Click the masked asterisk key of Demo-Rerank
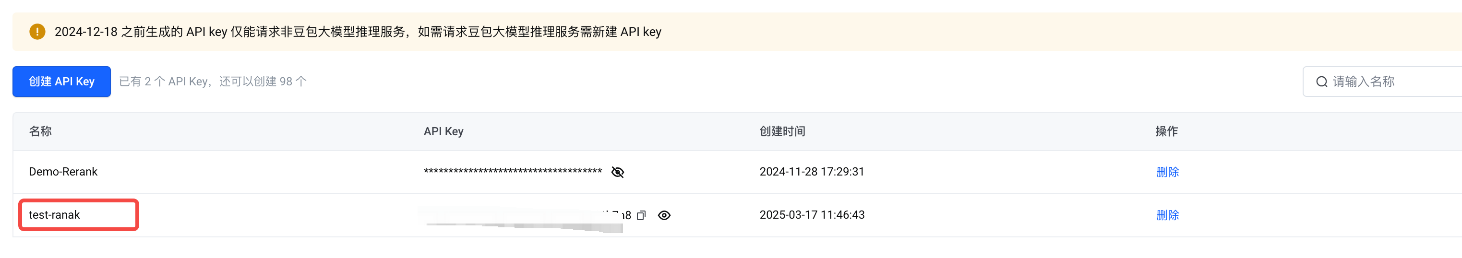The width and height of the screenshot is (1462, 258). [x=513, y=171]
